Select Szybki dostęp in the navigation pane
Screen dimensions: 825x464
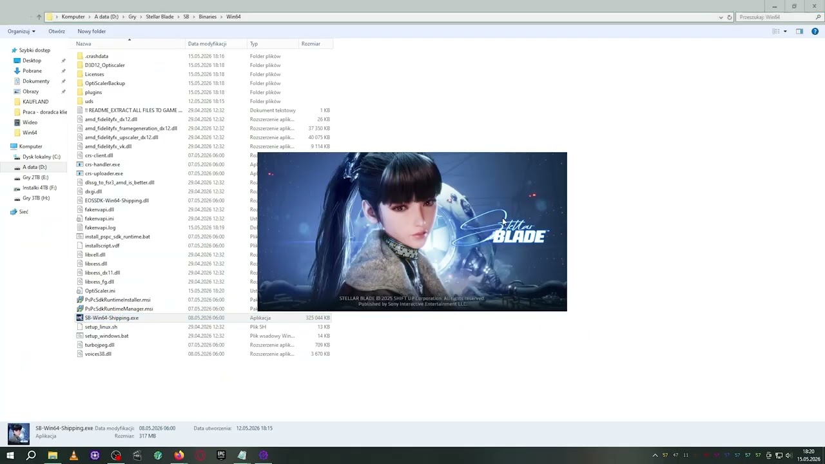click(34, 50)
